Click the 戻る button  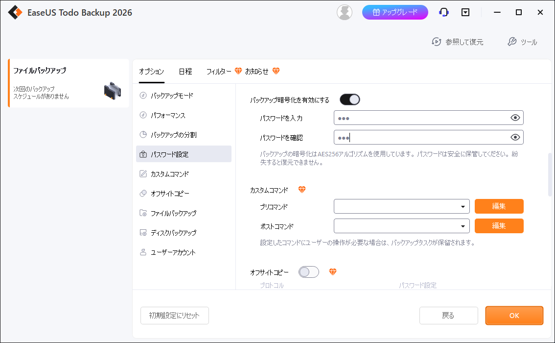click(448, 316)
